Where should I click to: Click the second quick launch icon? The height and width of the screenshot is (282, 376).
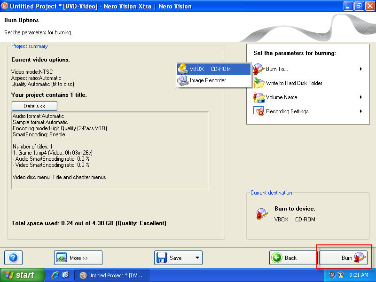tap(65, 275)
